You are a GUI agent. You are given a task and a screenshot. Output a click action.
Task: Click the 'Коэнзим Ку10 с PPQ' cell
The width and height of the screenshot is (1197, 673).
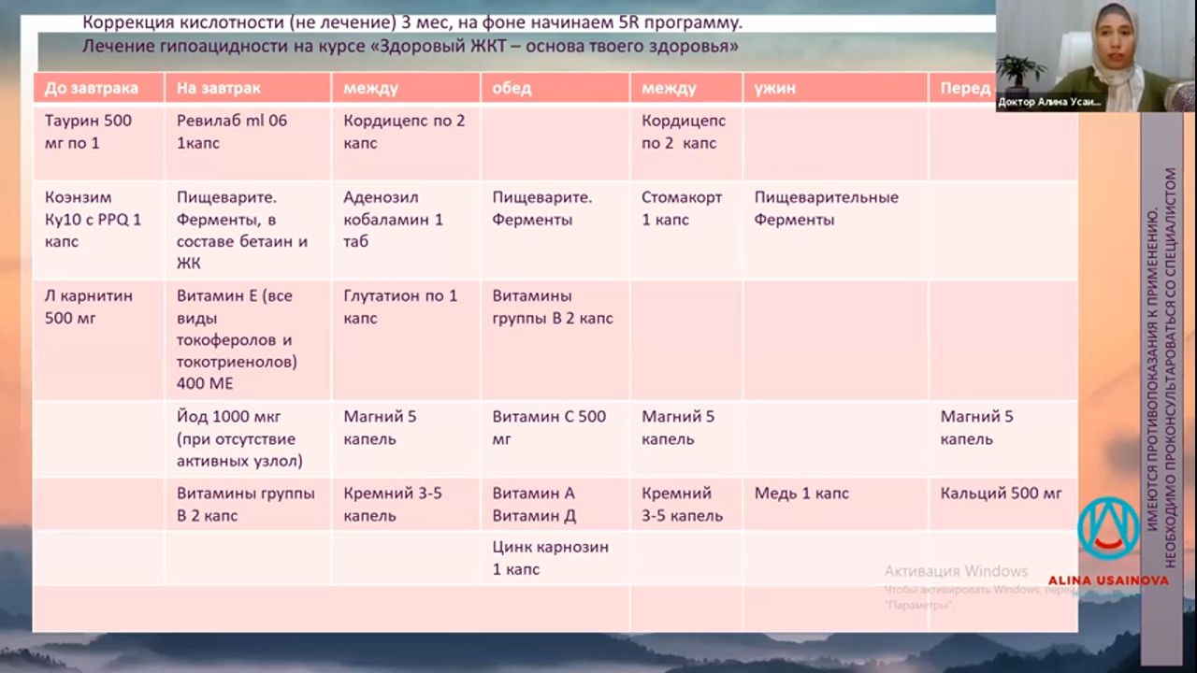(x=93, y=220)
